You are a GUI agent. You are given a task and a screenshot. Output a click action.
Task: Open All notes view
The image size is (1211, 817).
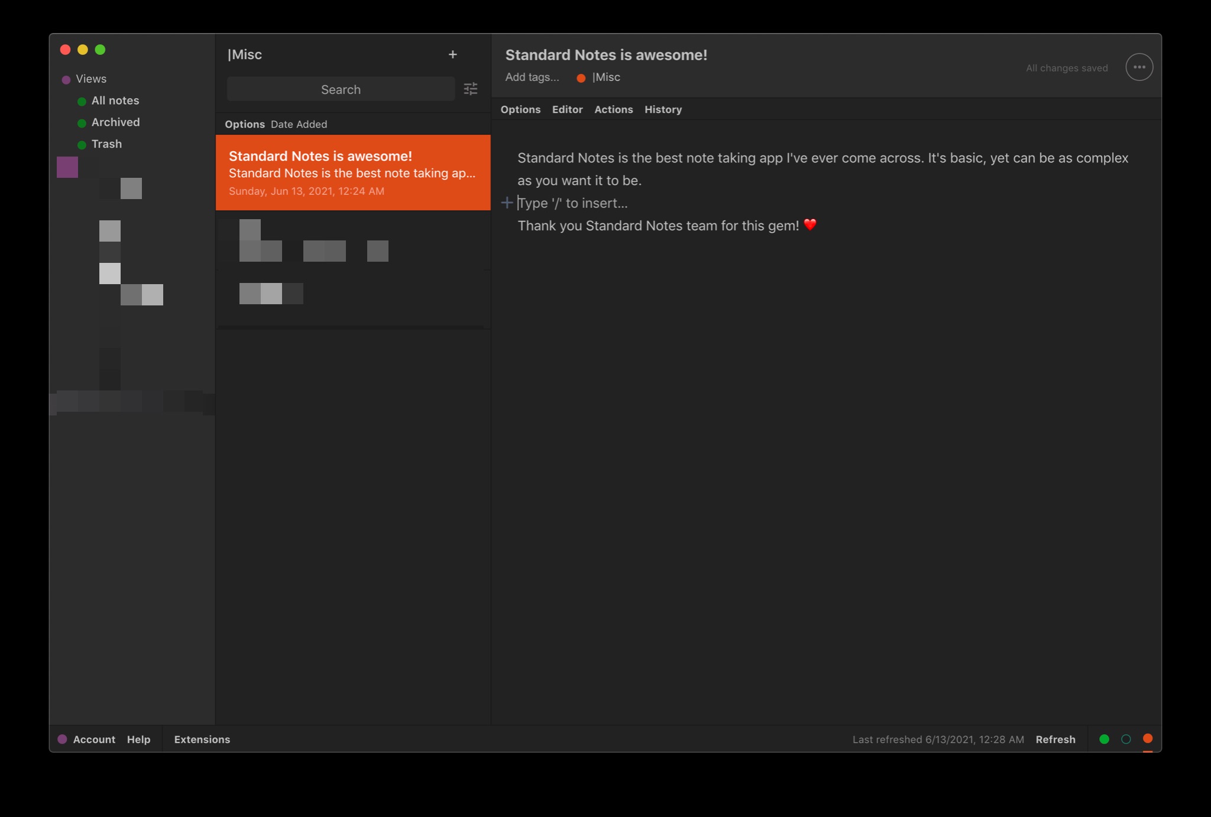pos(115,100)
